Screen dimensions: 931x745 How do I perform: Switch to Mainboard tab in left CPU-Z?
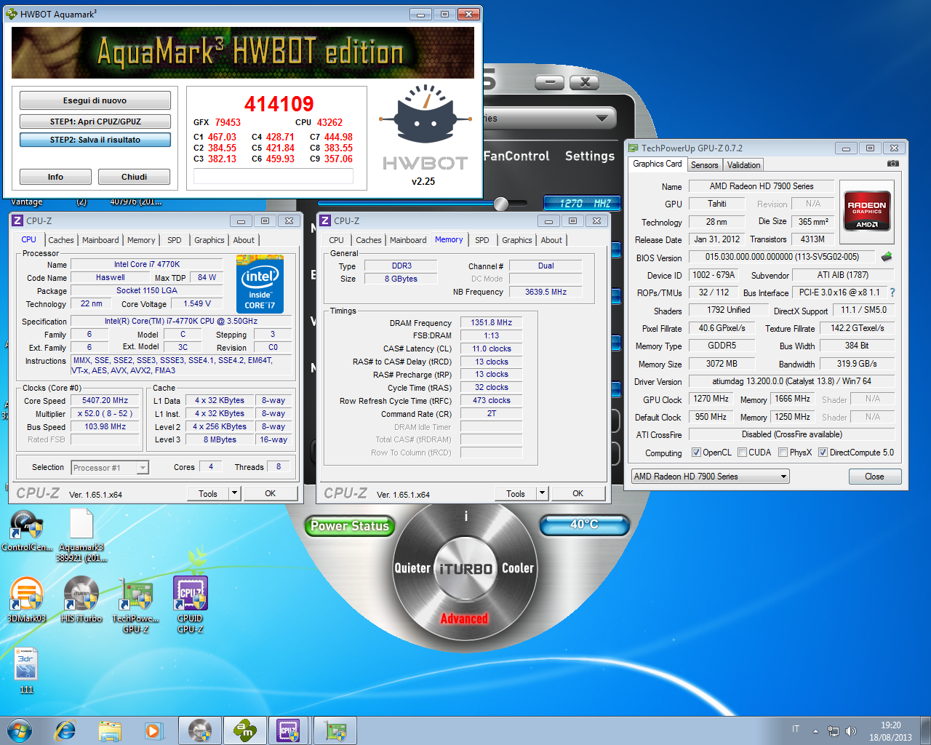pyautogui.click(x=100, y=240)
